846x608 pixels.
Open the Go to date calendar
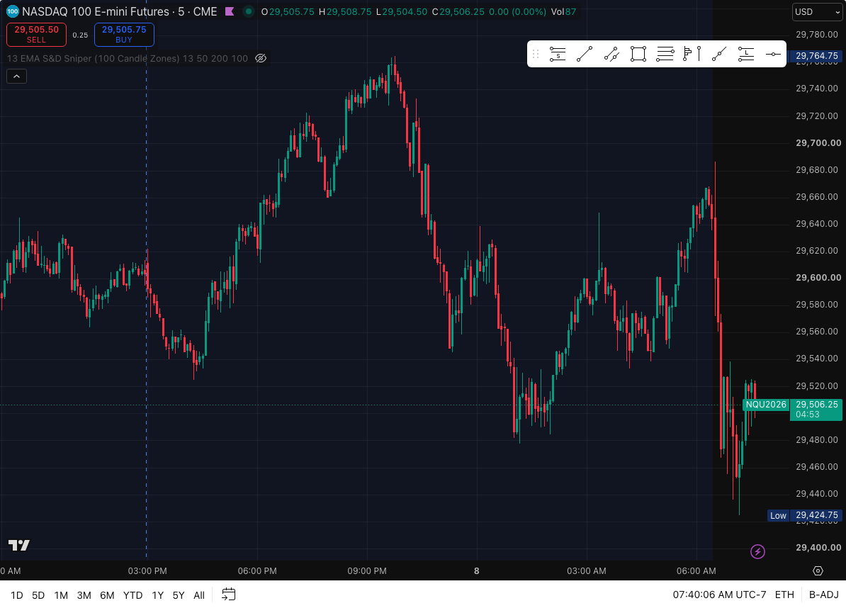click(x=229, y=595)
